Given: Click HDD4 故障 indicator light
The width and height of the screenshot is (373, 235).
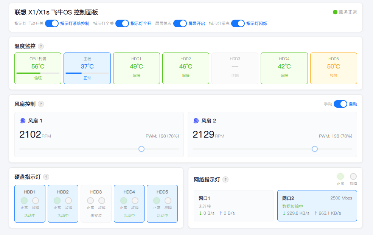Looking at the screenshot, I should click(x=135, y=201).
